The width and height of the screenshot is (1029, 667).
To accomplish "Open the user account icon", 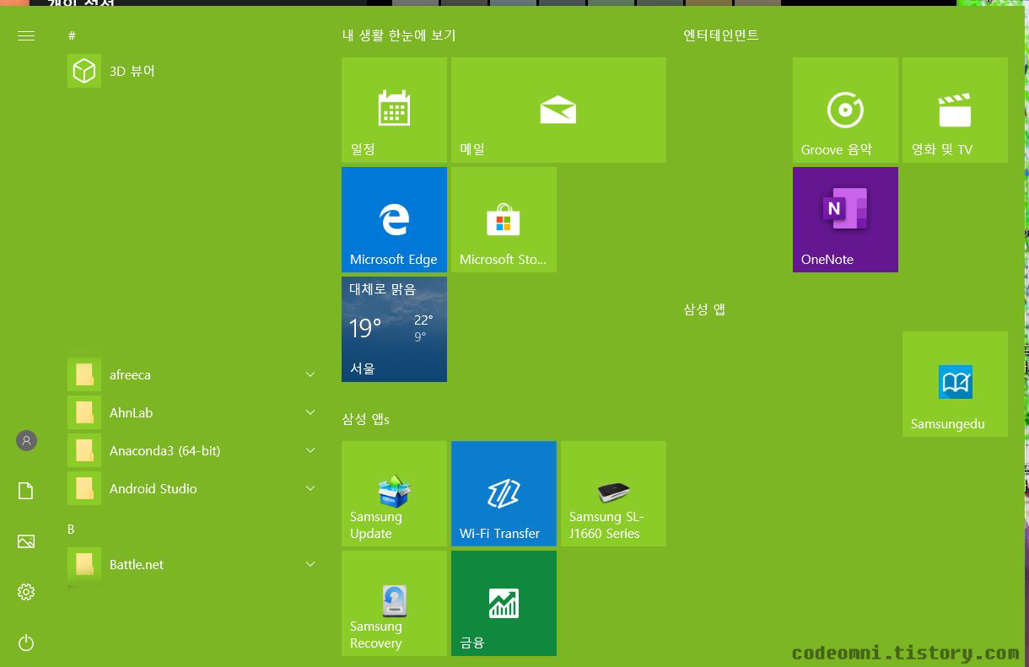I will tap(26, 440).
